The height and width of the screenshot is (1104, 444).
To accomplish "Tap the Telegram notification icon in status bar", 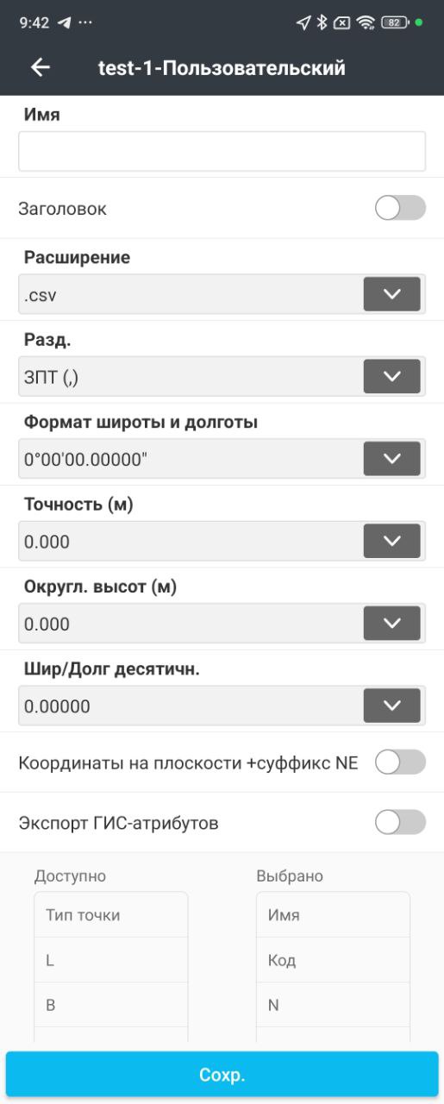I will tap(65, 22).
